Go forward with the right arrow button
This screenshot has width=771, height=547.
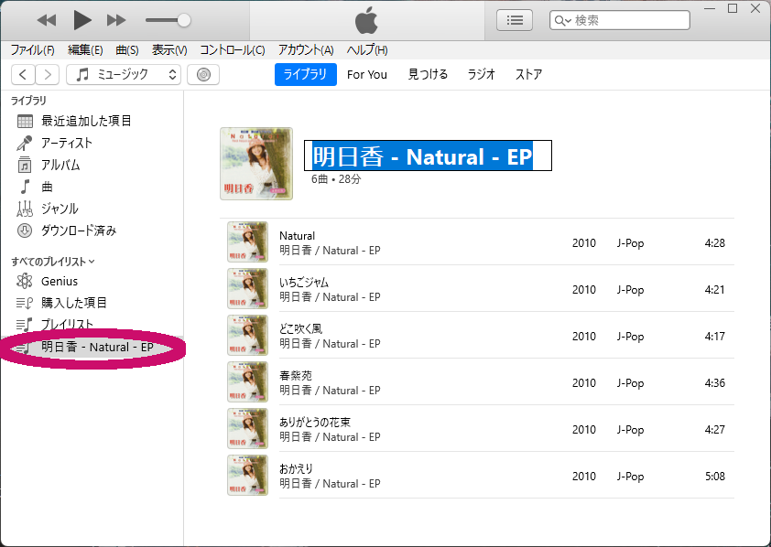[48, 75]
